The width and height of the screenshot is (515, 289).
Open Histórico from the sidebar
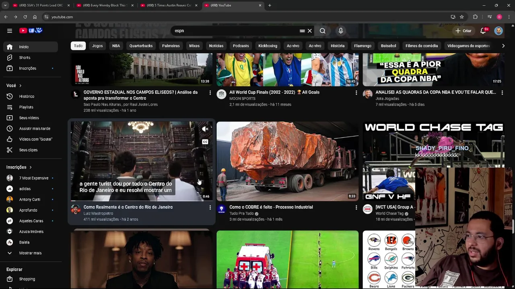coord(31,96)
